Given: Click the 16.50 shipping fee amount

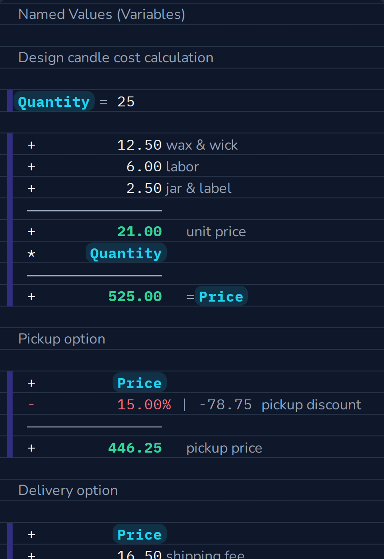Looking at the screenshot, I should 139,554.
